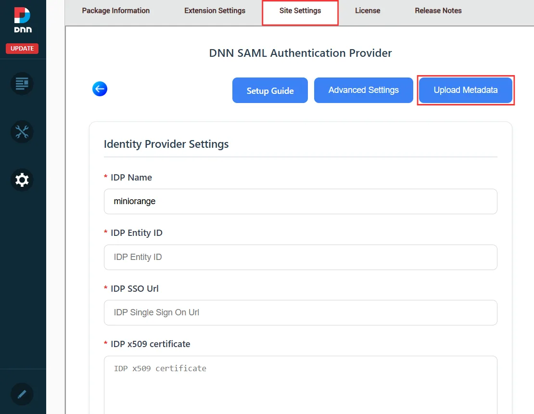
Task: Select the Site Settings tab
Action: [300, 12]
